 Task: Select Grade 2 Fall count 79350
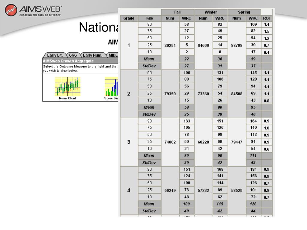170,94
